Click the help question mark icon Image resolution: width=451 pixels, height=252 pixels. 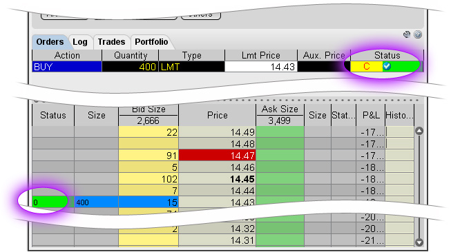418,34
